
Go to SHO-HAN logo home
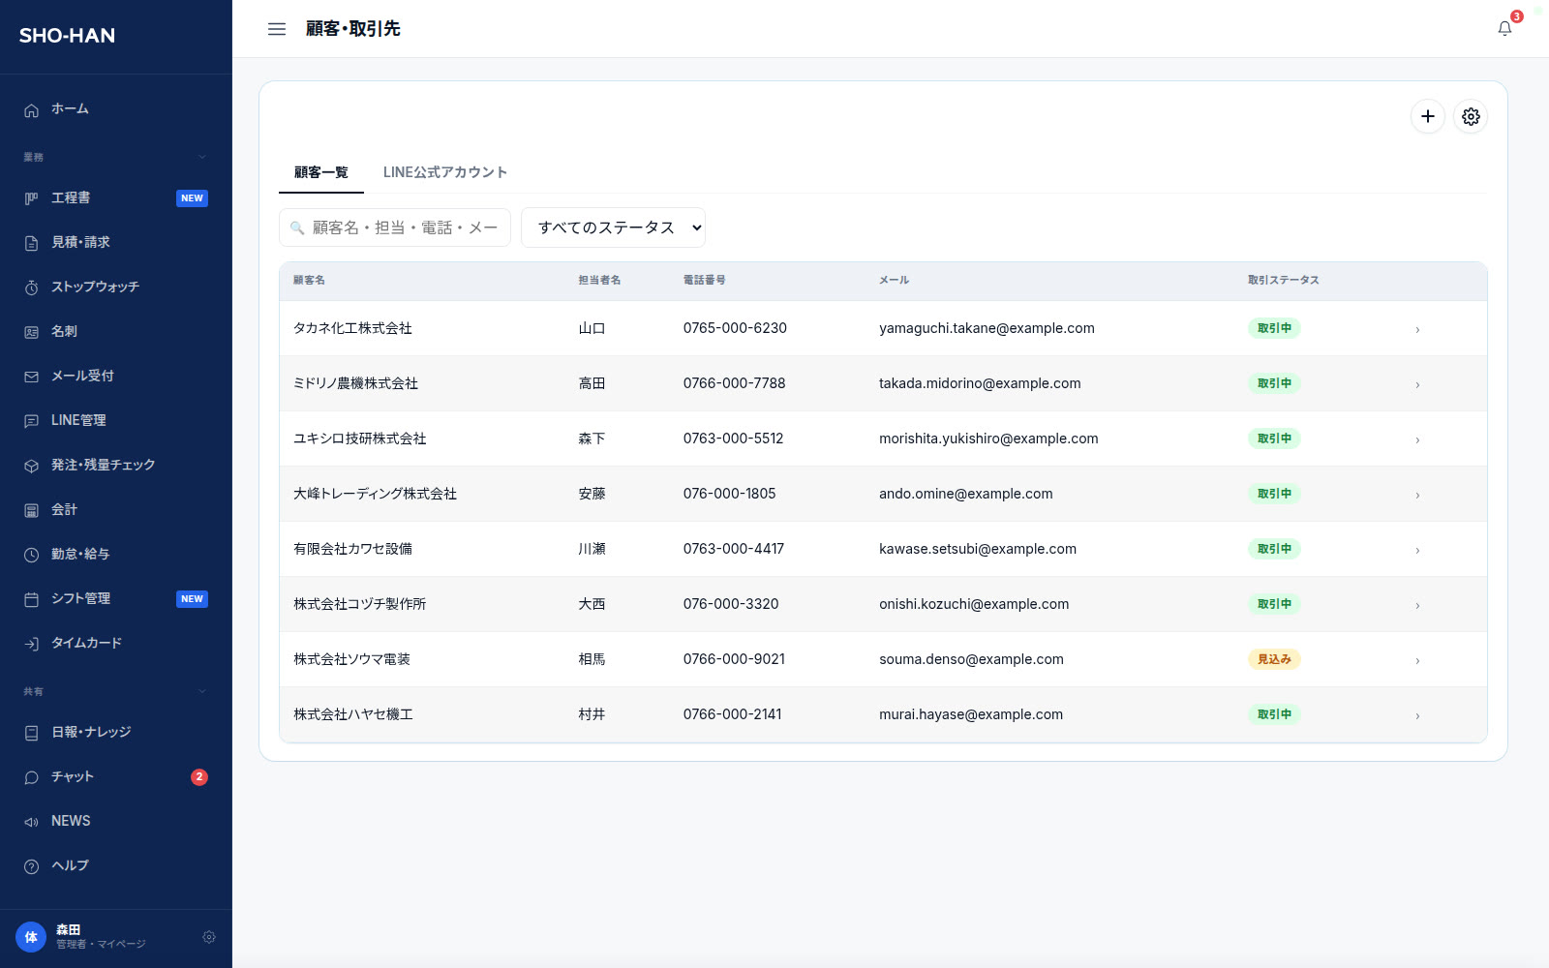(x=67, y=36)
